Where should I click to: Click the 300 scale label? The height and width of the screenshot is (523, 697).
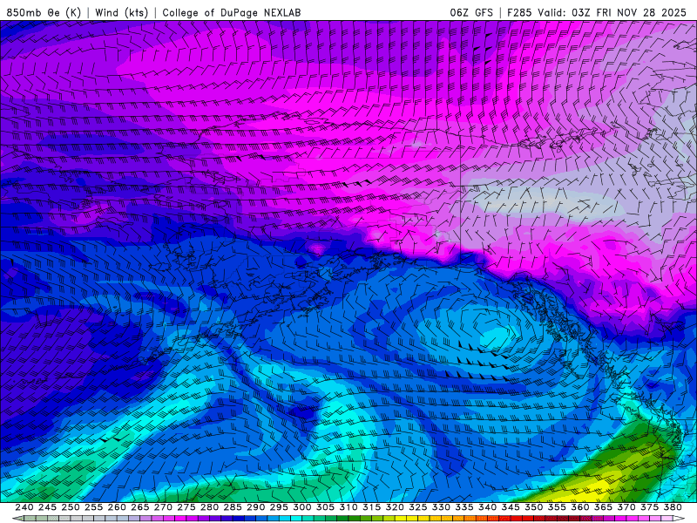pyautogui.click(x=302, y=507)
